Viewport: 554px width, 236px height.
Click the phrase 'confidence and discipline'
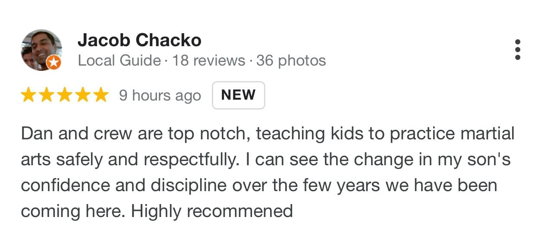(x=124, y=186)
